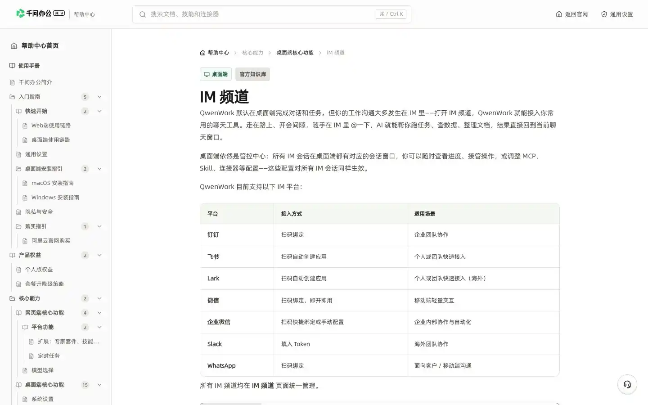Click the folder icon next to 核心能力
The height and width of the screenshot is (405, 648).
click(x=12, y=298)
